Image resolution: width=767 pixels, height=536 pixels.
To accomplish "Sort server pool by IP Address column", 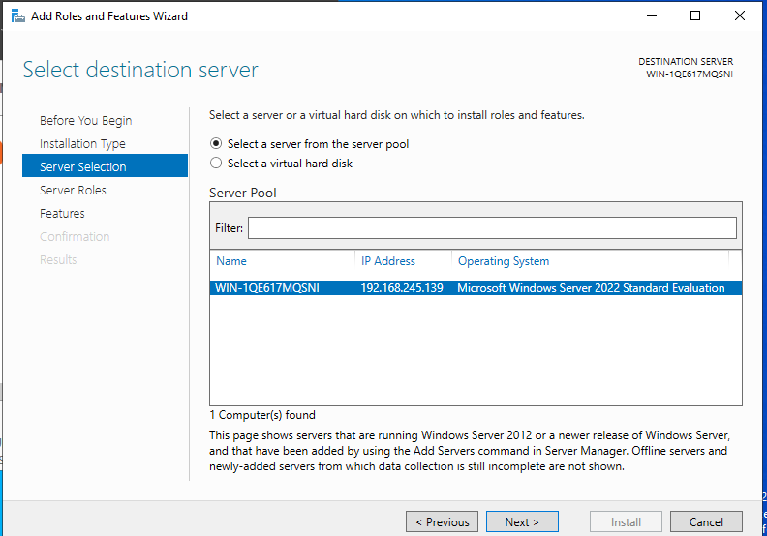I will tap(388, 261).
